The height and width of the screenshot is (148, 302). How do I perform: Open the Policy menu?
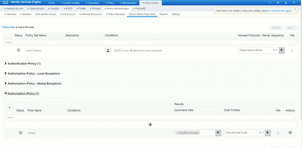[x=109, y=3]
